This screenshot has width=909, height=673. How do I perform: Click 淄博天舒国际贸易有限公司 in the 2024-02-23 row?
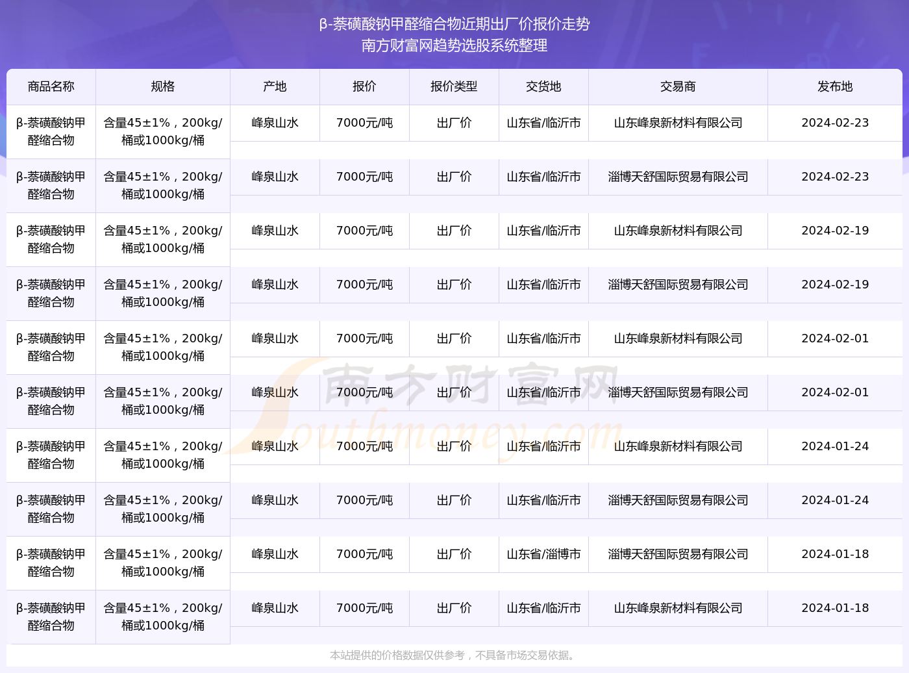click(x=678, y=177)
